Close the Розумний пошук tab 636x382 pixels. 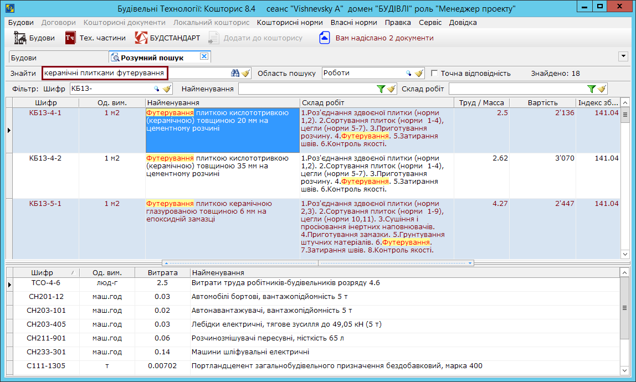pos(204,56)
